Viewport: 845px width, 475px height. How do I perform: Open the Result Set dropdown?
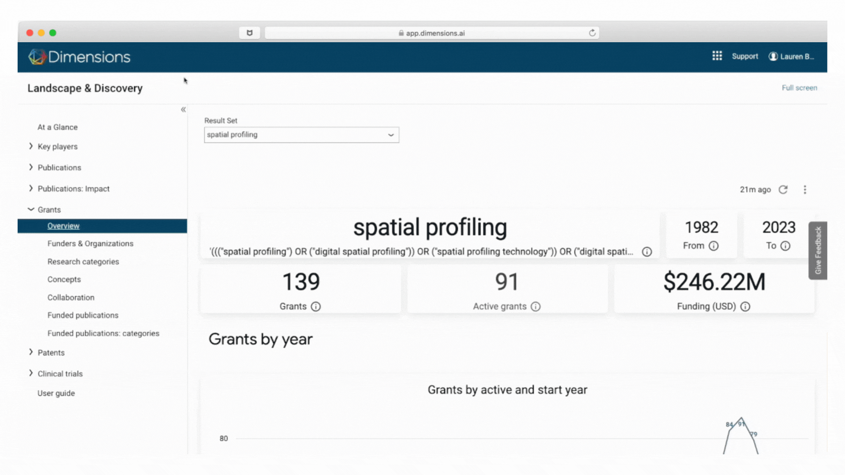[x=301, y=135]
